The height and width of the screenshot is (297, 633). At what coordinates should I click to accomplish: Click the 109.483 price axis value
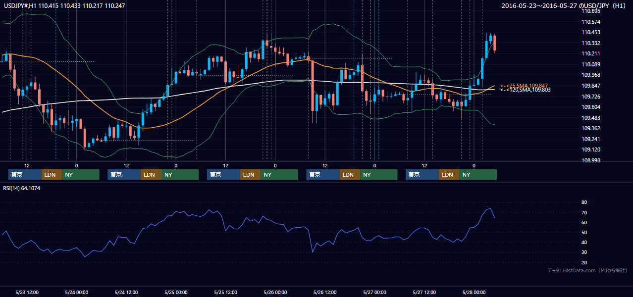pos(590,118)
